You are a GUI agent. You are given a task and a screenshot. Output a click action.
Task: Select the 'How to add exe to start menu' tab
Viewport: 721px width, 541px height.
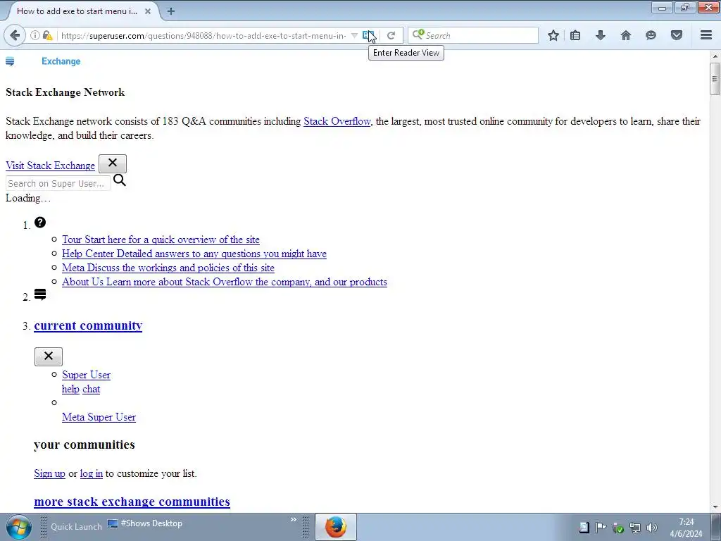point(77,11)
